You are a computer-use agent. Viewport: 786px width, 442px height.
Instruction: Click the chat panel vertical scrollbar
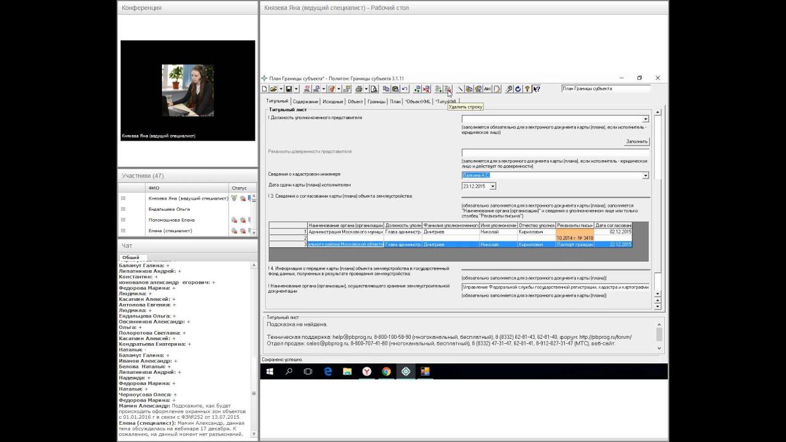(x=254, y=350)
